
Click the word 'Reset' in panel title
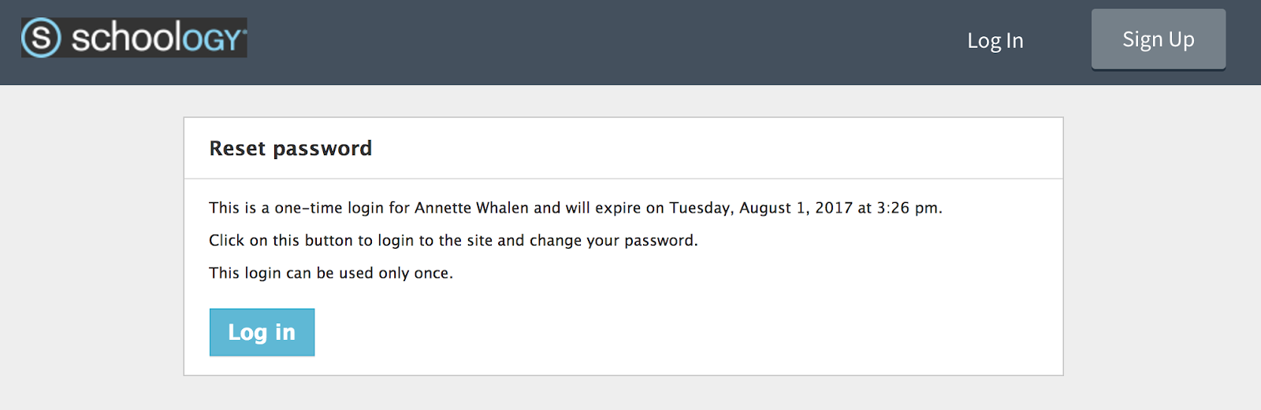[237, 148]
